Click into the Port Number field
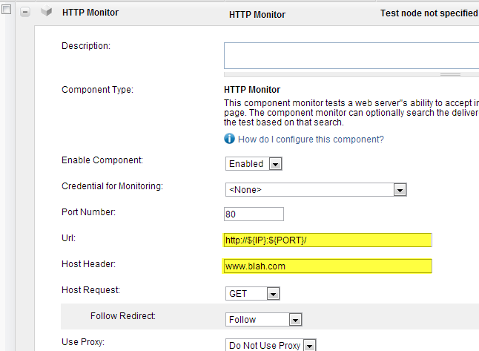The image size is (479, 351). tap(254, 214)
